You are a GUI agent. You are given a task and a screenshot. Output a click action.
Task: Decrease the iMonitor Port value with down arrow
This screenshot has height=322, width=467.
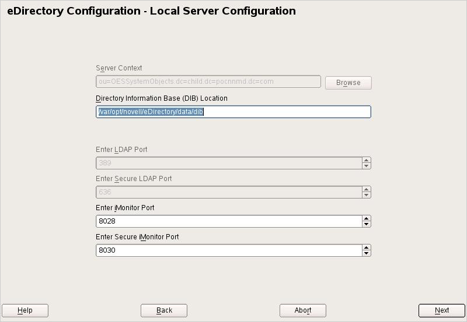click(367, 224)
